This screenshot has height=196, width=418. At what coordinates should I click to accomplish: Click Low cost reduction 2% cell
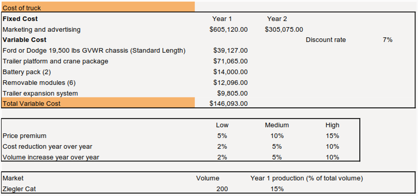point(222,147)
